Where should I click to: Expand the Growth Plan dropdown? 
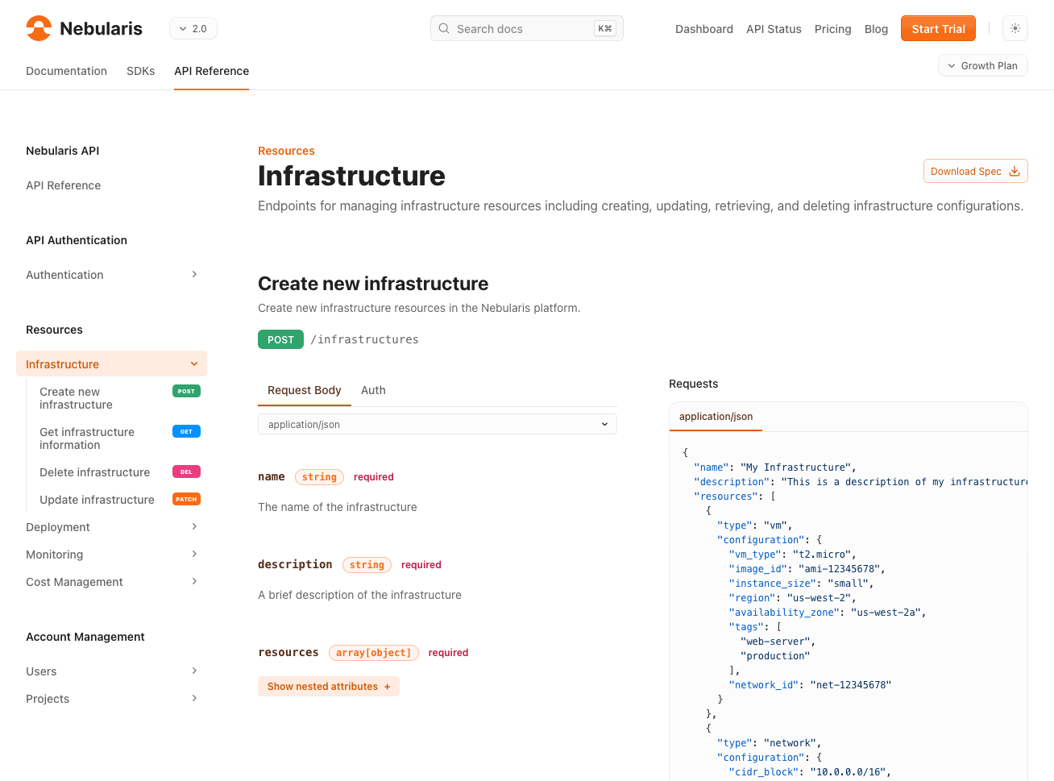point(982,65)
